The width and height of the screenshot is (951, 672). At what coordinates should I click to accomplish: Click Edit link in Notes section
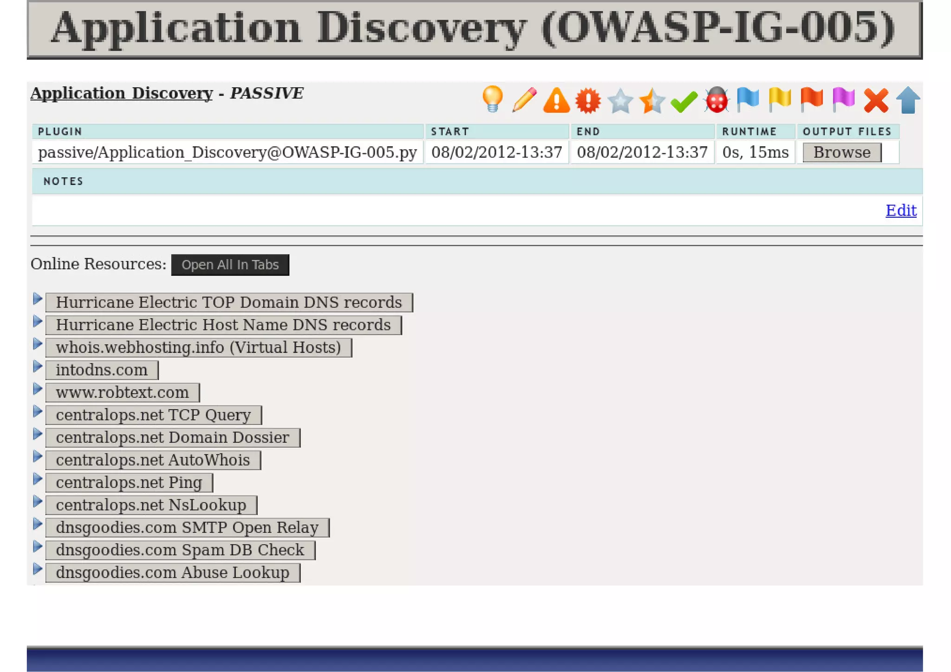point(900,210)
